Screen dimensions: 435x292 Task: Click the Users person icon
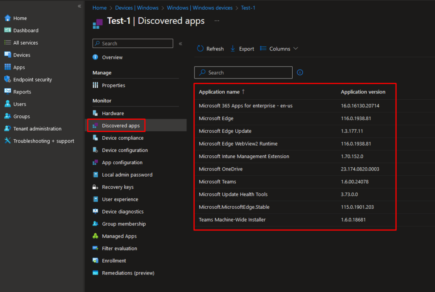click(x=8, y=104)
